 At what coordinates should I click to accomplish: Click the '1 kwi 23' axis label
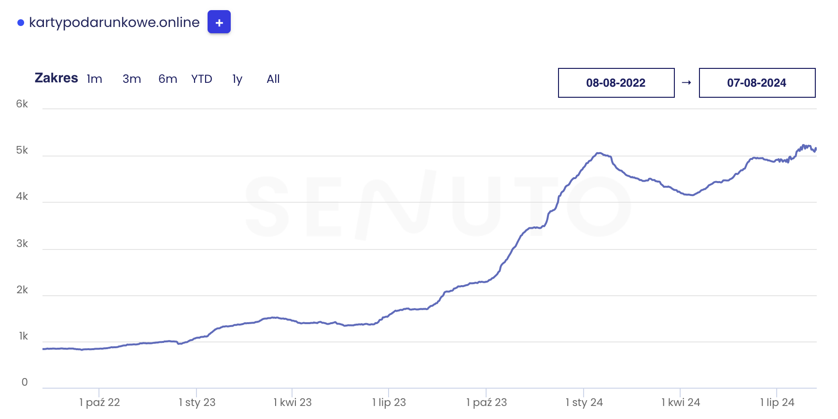tap(293, 403)
